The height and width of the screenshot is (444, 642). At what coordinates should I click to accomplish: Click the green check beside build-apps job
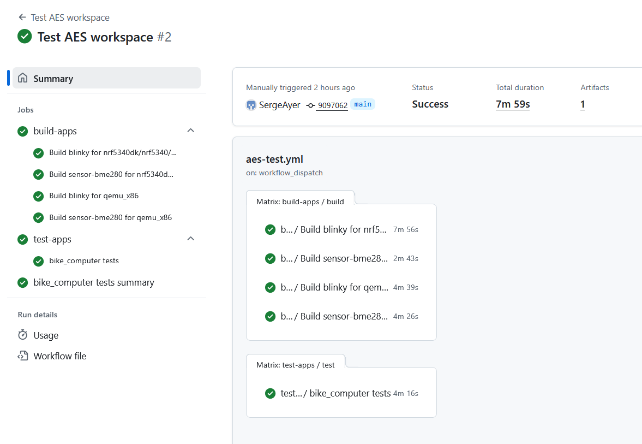(22, 131)
